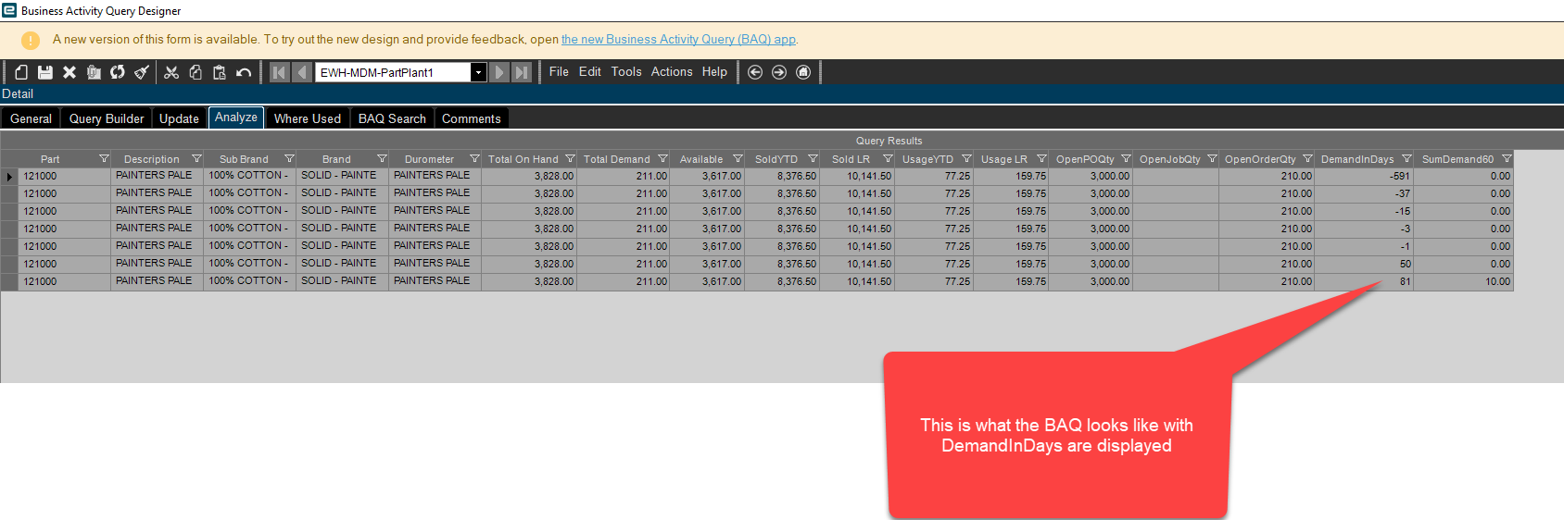Open the Tools menu
Screen dimensions: 1564x520
click(626, 71)
